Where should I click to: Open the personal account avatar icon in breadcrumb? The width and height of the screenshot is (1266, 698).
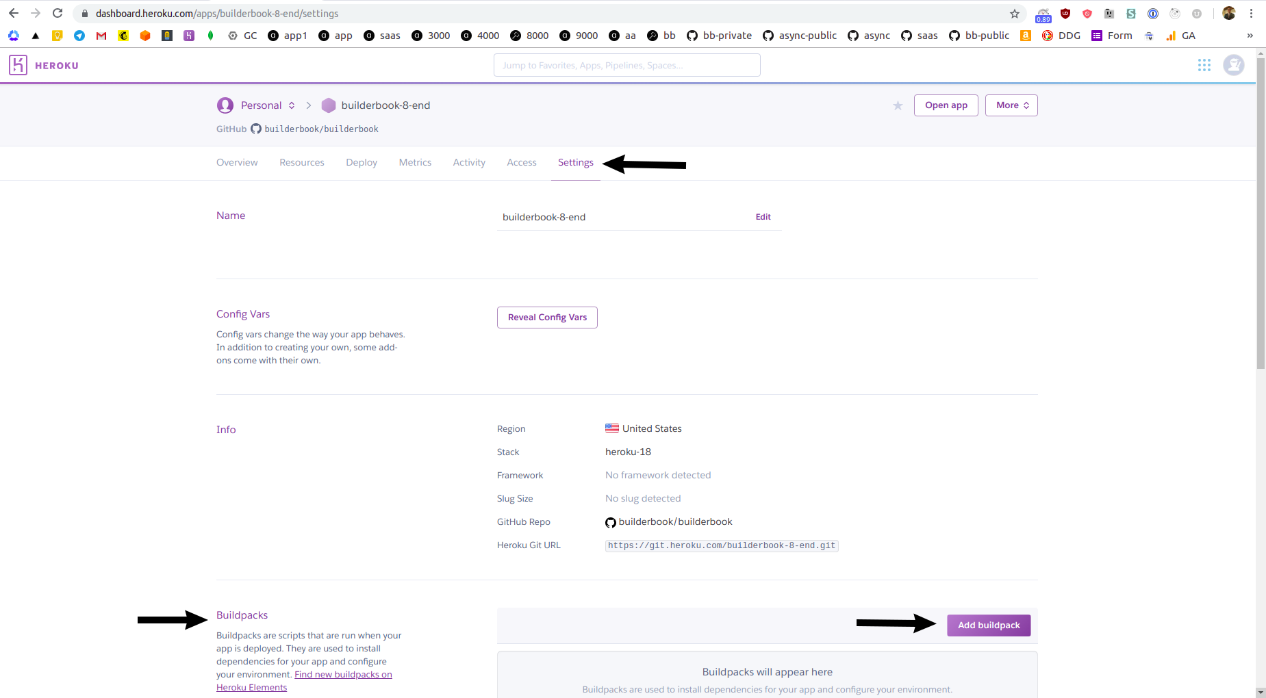pyautogui.click(x=225, y=105)
